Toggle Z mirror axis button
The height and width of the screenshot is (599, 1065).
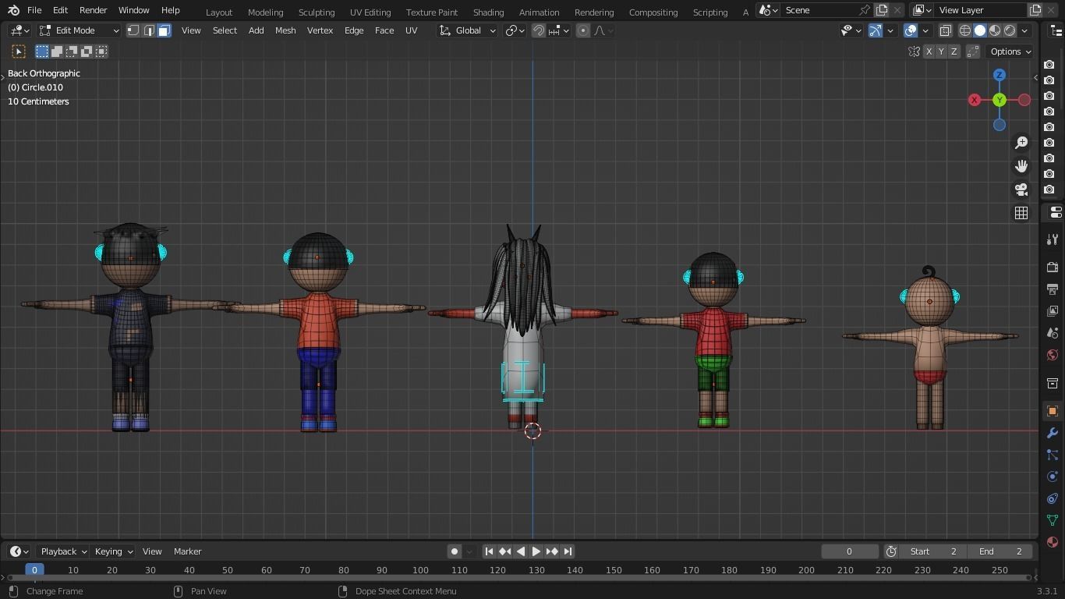[x=954, y=51]
